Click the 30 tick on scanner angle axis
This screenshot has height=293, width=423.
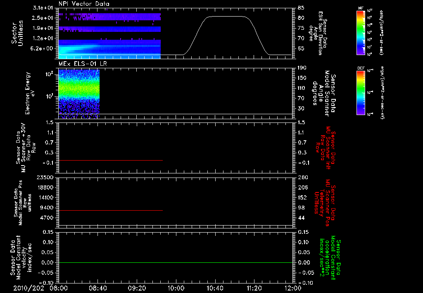[x=301, y=108]
